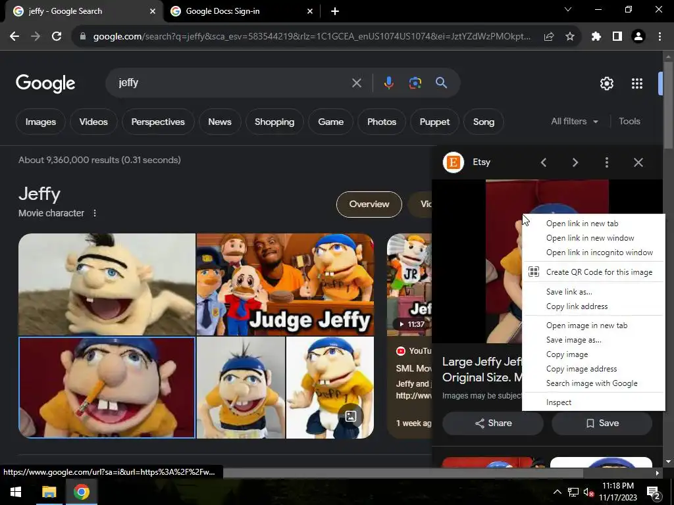Open notification center in system tray

(653, 492)
